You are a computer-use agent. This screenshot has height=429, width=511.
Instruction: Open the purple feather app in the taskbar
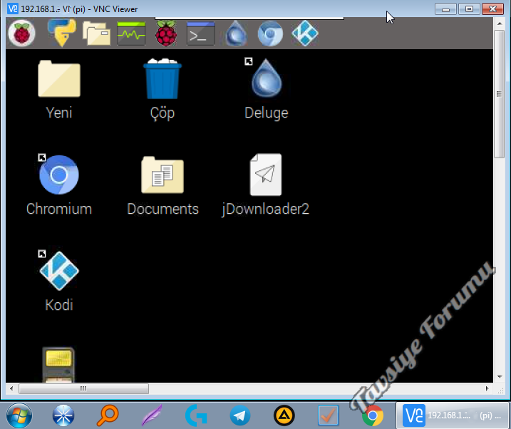[152, 415]
